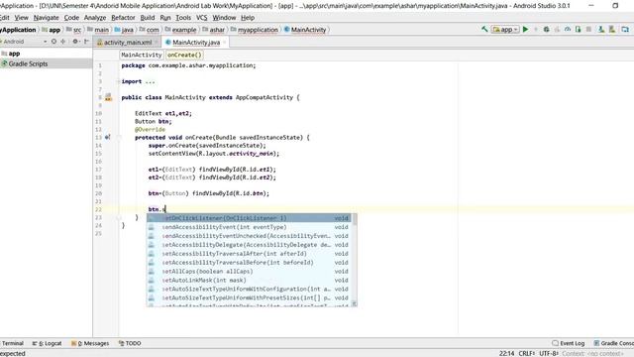Open the Build menu

click(x=148, y=18)
